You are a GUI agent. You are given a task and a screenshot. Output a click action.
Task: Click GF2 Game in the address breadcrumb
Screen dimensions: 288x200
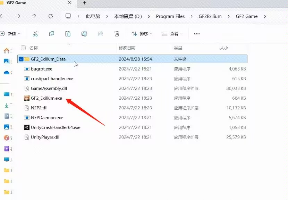click(247, 16)
